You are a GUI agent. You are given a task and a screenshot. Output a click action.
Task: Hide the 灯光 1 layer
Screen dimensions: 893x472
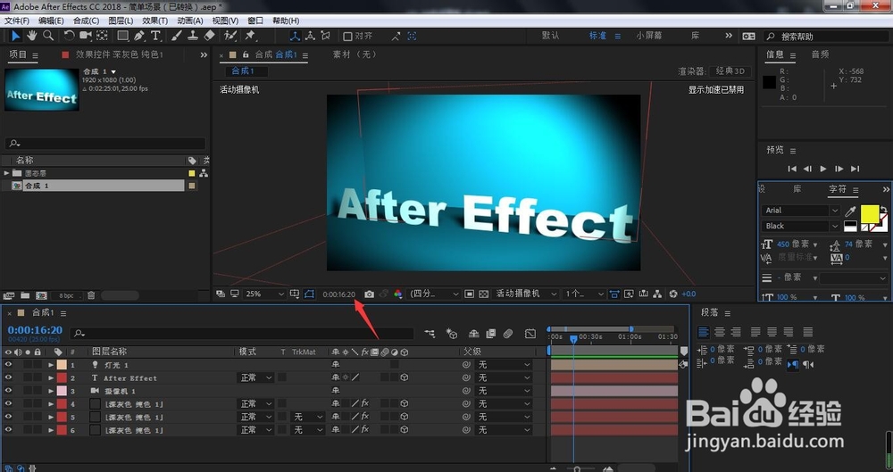(8, 364)
